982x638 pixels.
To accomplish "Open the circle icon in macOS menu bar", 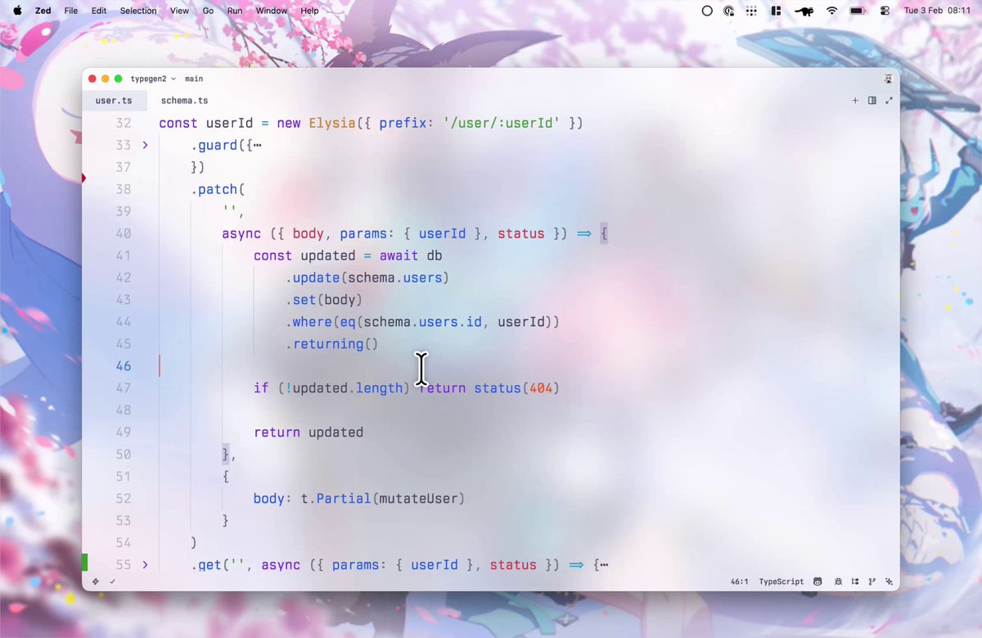I will click(x=708, y=11).
